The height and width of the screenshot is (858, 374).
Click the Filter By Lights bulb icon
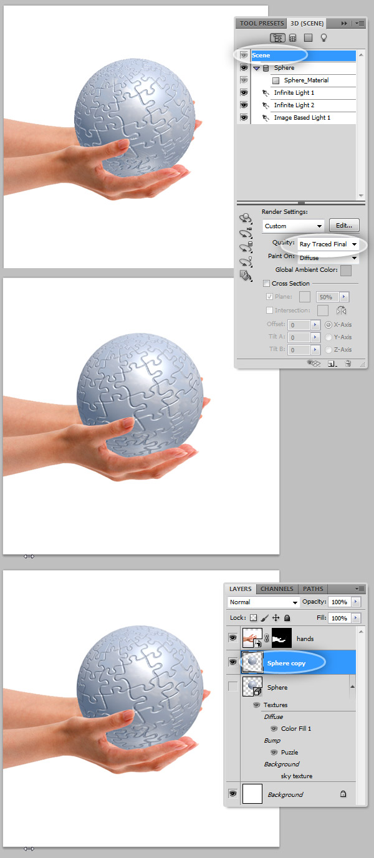coord(324,38)
